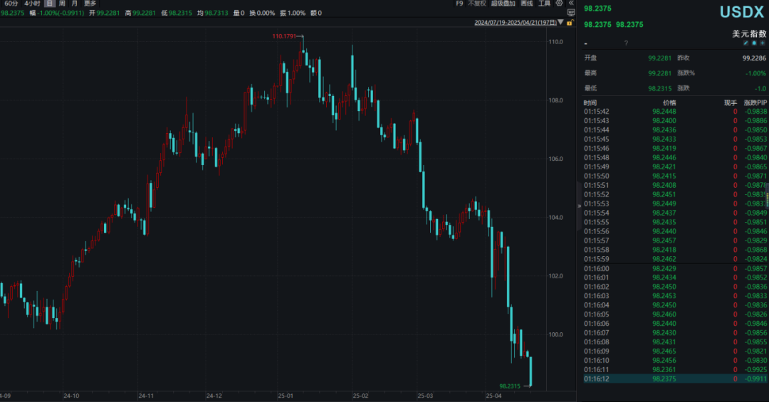Screen dimensions: 769x402
Task: Select the 01:16:12 tick row
Action: (669, 379)
